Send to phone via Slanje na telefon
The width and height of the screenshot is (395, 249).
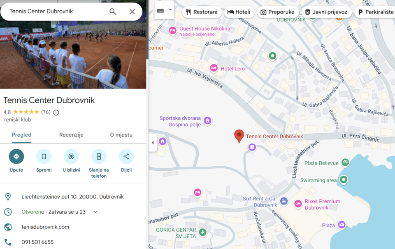(x=99, y=156)
